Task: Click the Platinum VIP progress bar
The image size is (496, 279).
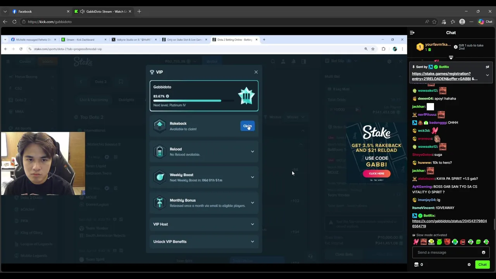Action: point(194,101)
